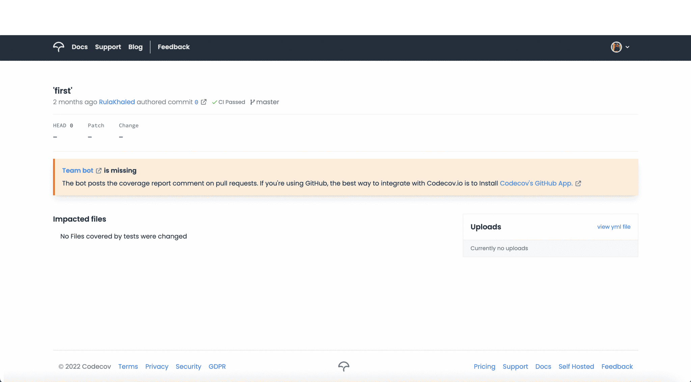Open the Blog navigation item
This screenshot has height=382, width=691.
(x=135, y=47)
